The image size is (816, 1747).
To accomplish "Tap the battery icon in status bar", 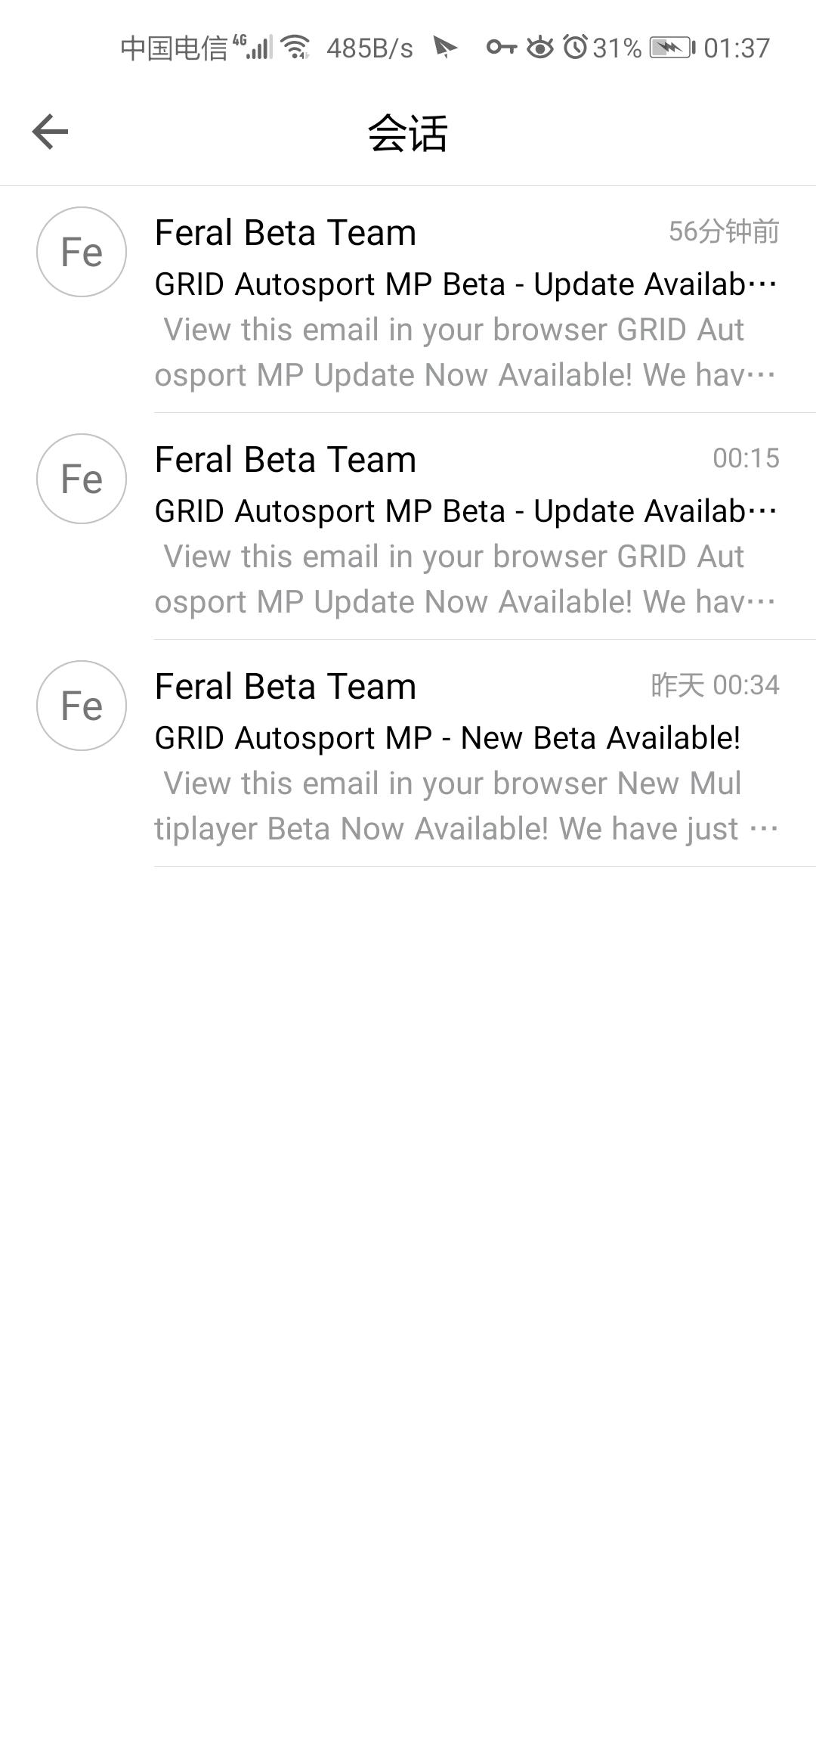I will pos(672,48).
